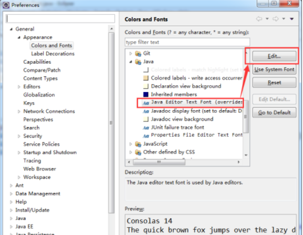
Task: Select Label Decorations in the preferences tree
Action: [53, 54]
